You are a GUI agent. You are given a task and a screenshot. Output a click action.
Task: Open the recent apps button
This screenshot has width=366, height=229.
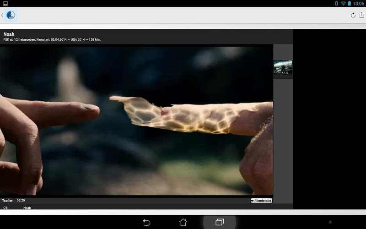[220, 222]
